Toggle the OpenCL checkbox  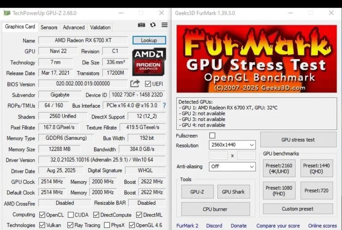(x=42, y=215)
